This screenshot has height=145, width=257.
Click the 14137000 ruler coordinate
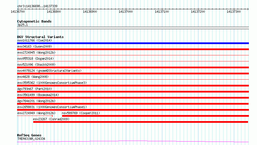(x=126, y=12)
